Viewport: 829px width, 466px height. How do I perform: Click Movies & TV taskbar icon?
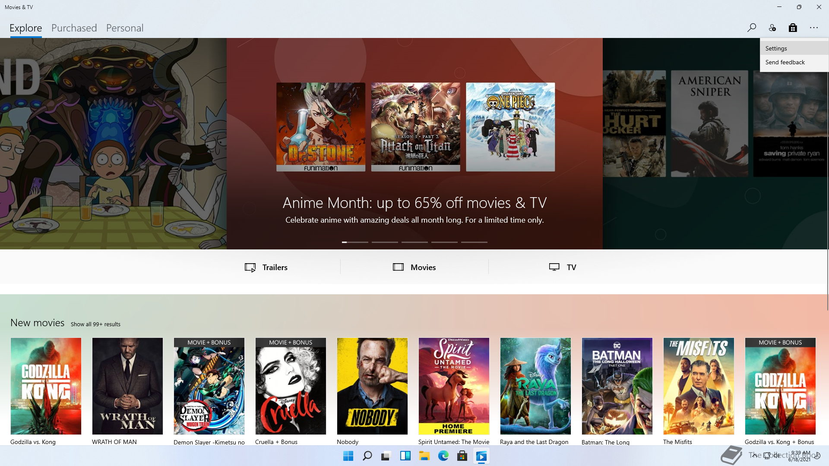tap(481, 456)
